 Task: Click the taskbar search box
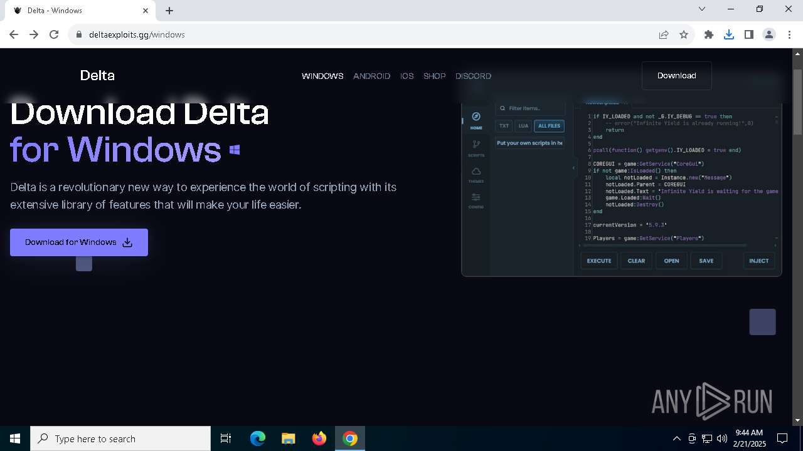point(120,438)
